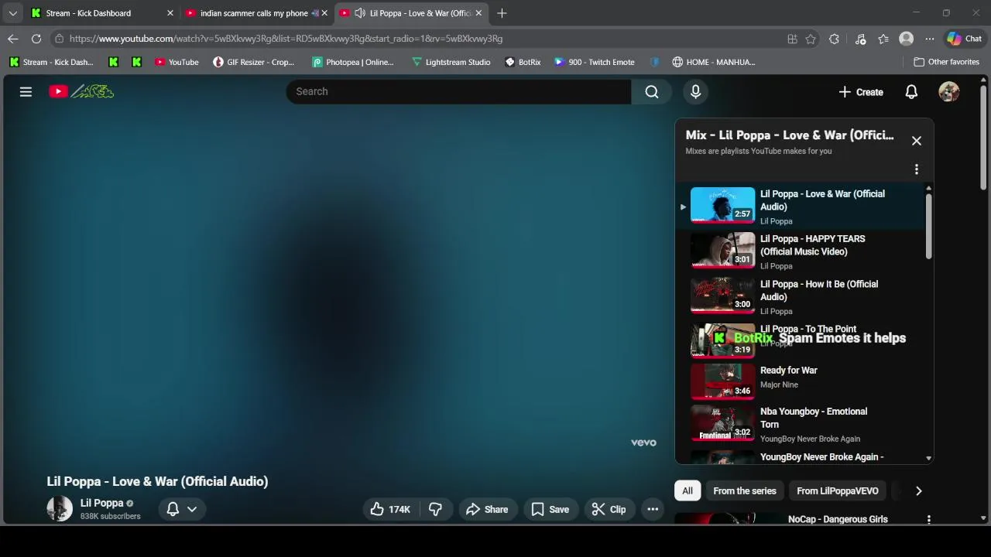The height and width of the screenshot is (557, 991).
Task: Open the YouTube hamburger guide menu
Action: tap(26, 91)
